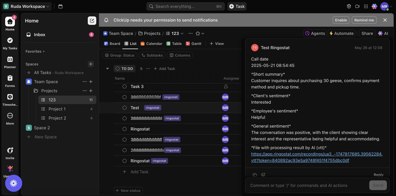Open the Automate button
This screenshot has width=396, height=196.
[x=341, y=33]
